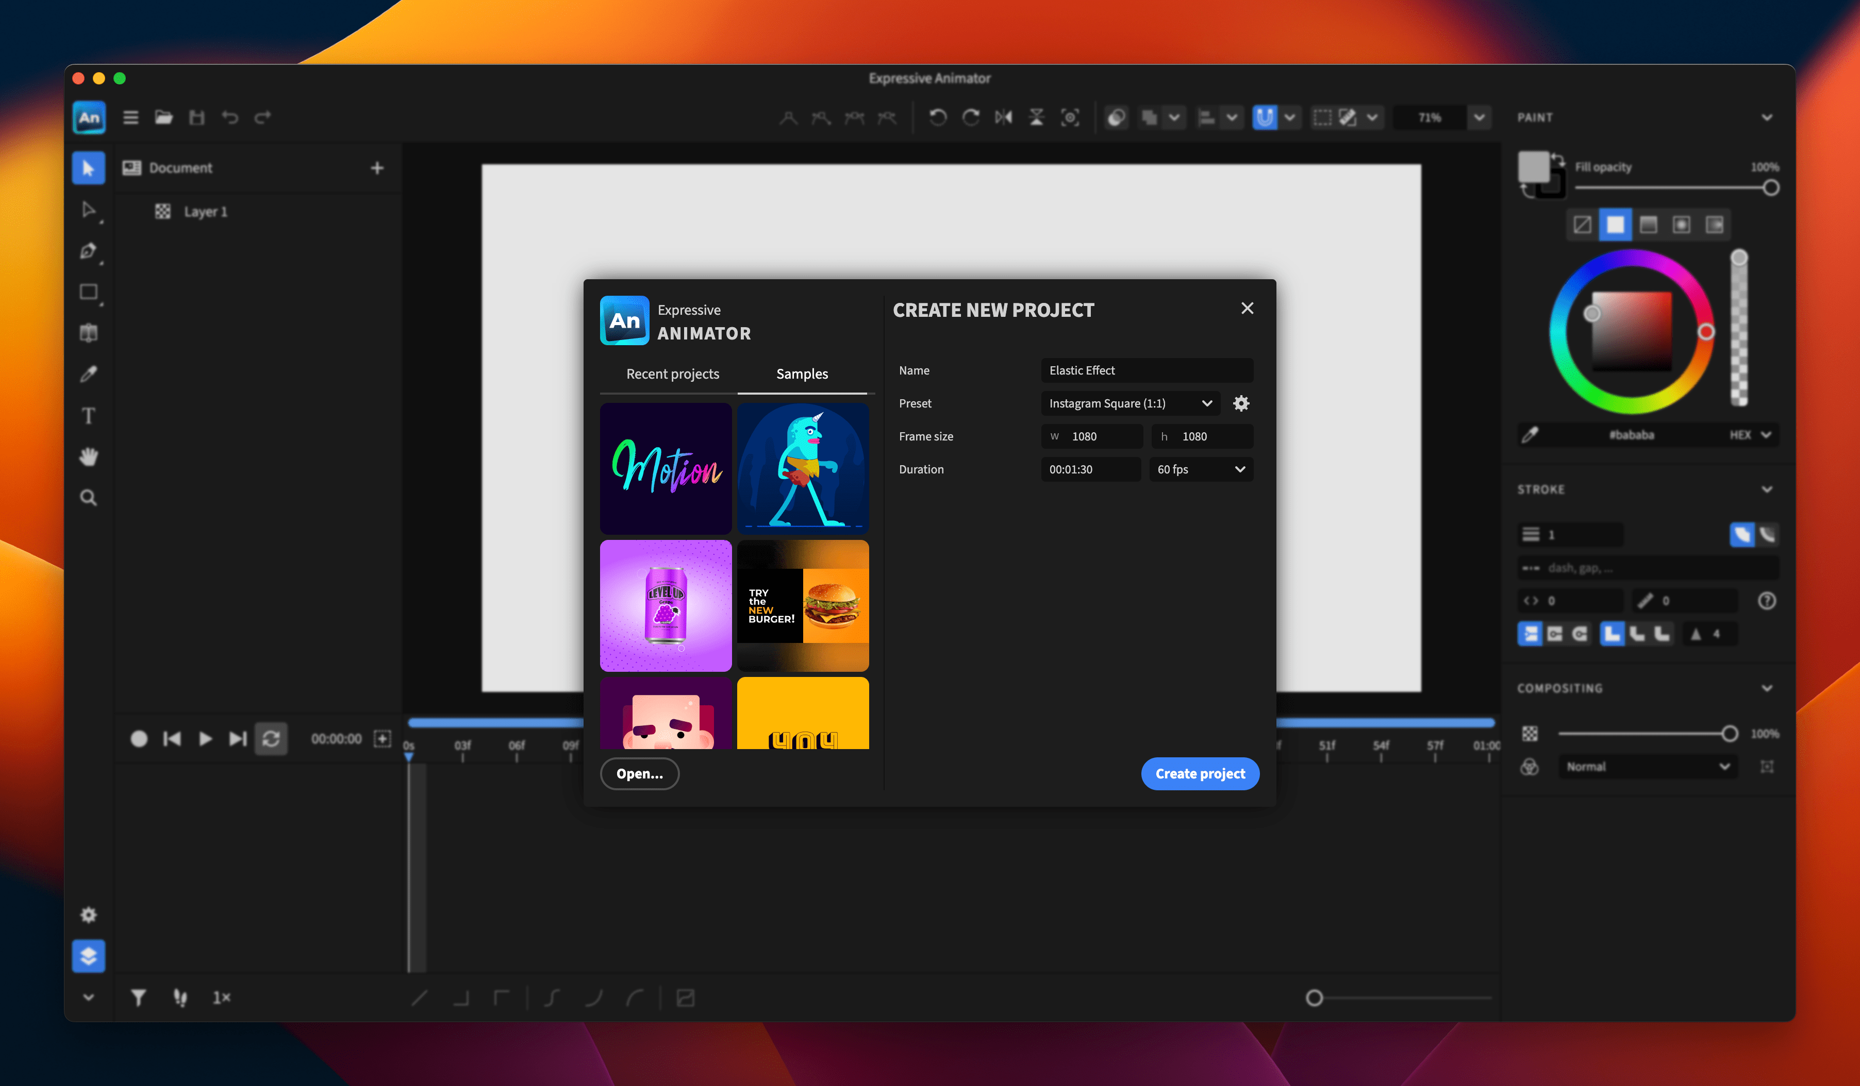Select the Text tool

[x=88, y=415]
